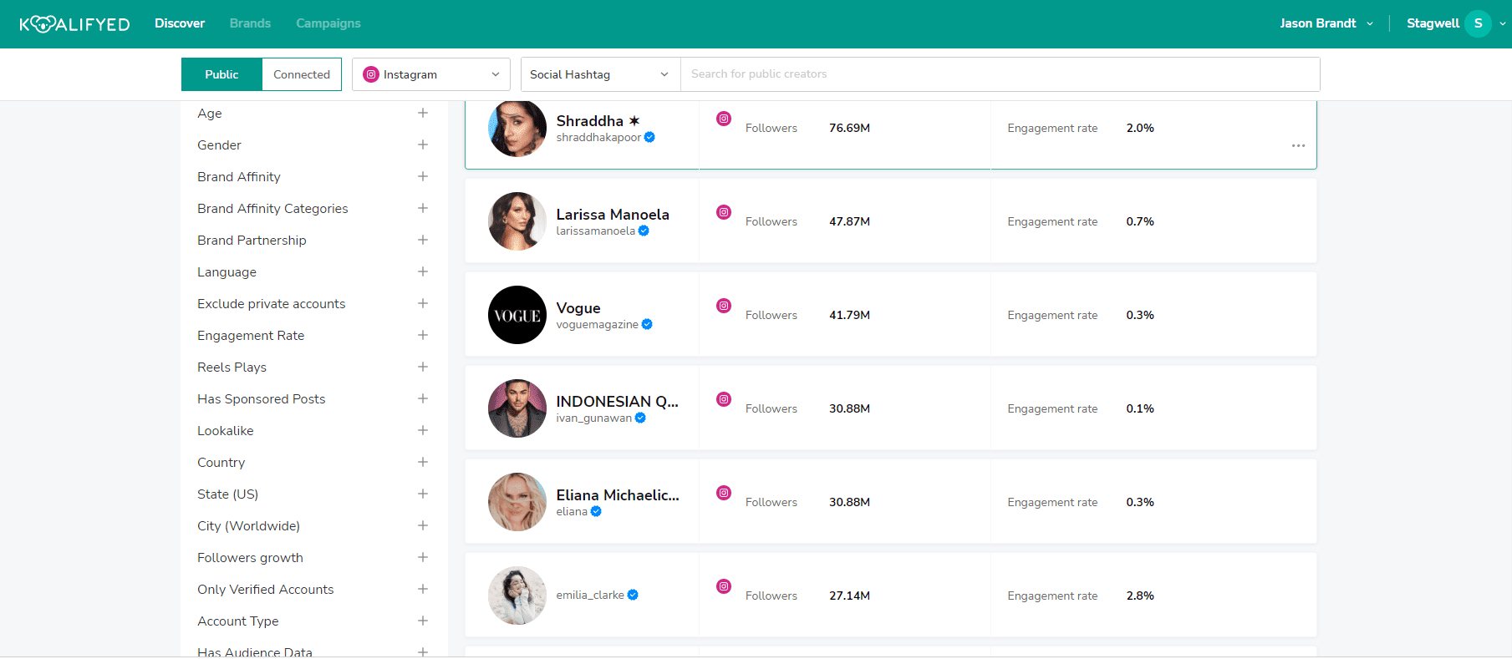Viewport: 1512px width, 659px height.
Task: Click Instagram icon on Vogue's row
Action: point(724,306)
